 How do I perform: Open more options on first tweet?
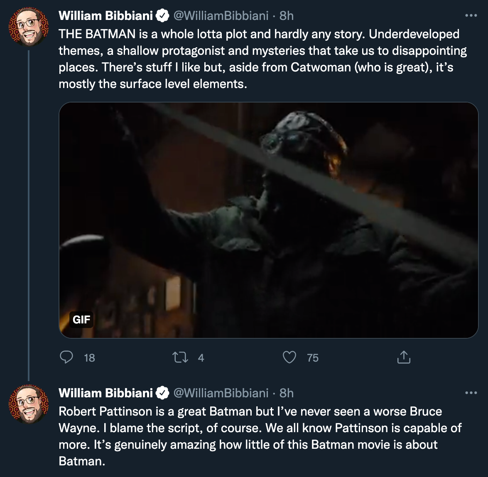tap(471, 16)
